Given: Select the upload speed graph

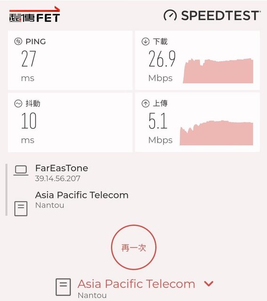Looking at the screenshot, I should (x=216, y=133).
